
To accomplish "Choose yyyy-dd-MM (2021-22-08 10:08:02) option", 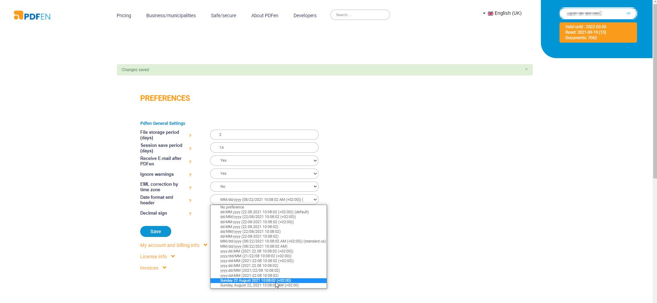I will (x=268, y=275).
